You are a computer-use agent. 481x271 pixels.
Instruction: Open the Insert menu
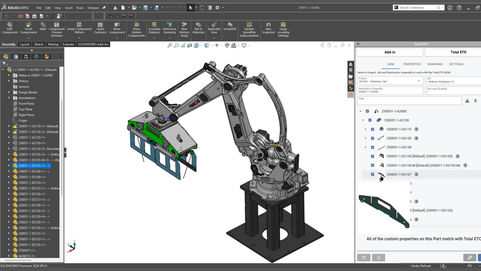69,8
